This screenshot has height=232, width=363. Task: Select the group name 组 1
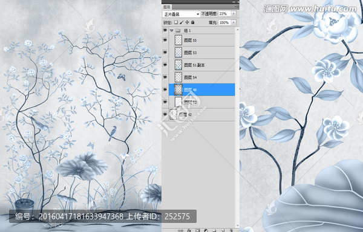click(x=187, y=30)
